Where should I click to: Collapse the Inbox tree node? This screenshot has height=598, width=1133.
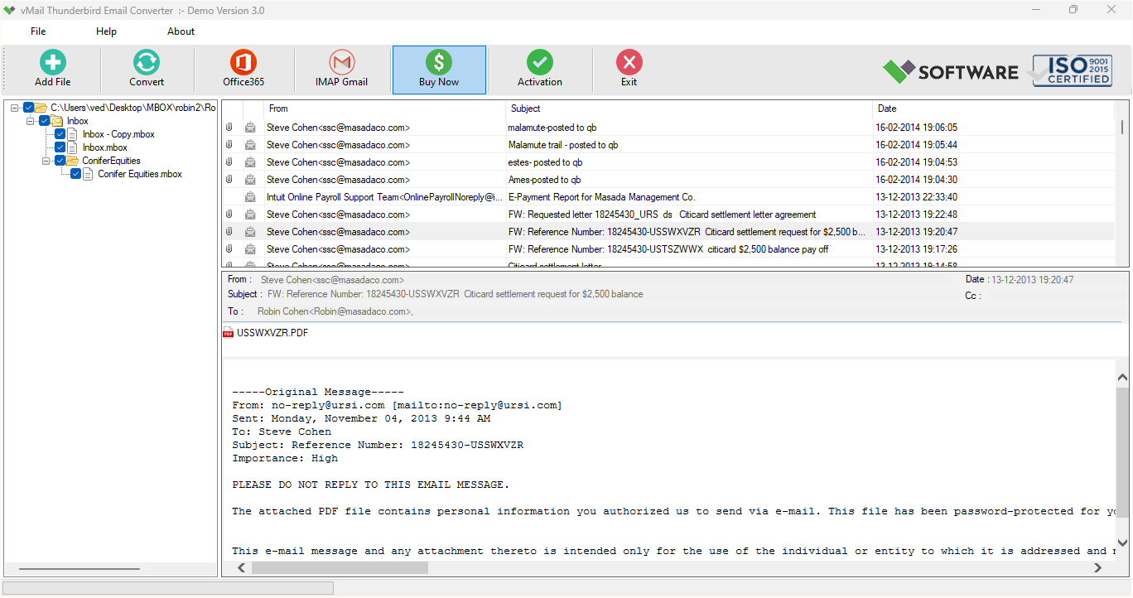tap(31, 121)
